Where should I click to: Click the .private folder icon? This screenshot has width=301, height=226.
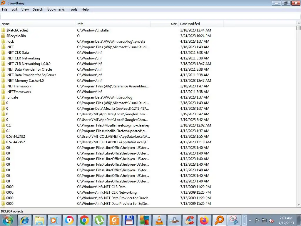[x=3, y=97]
